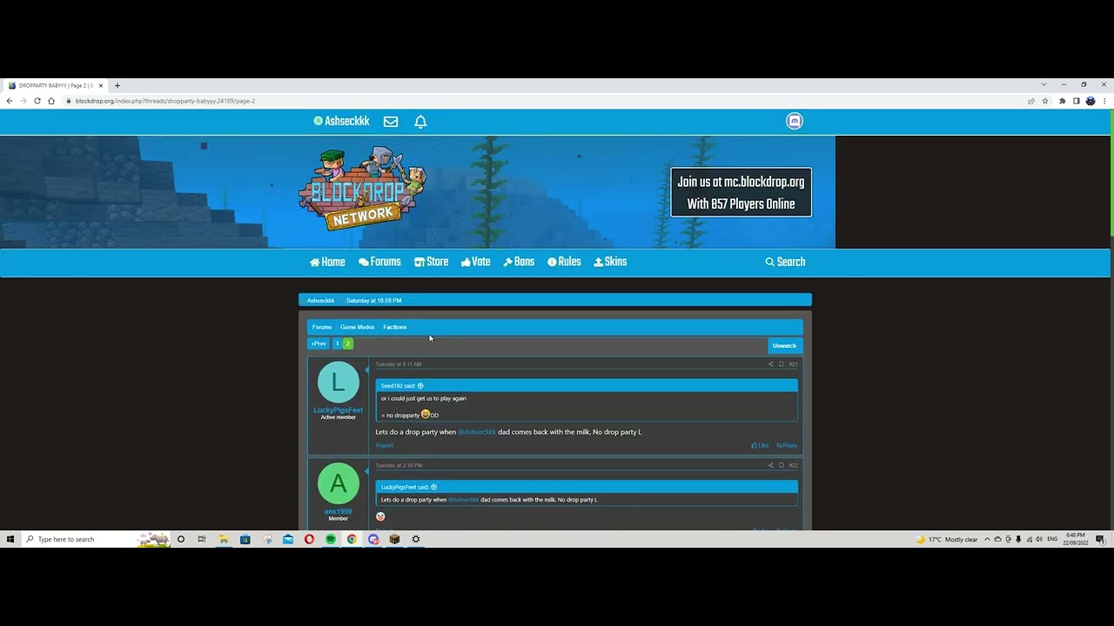Like LuckyPigsFeet's post
Image resolution: width=1114 pixels, height=626 pixels.
pos(760,445)
